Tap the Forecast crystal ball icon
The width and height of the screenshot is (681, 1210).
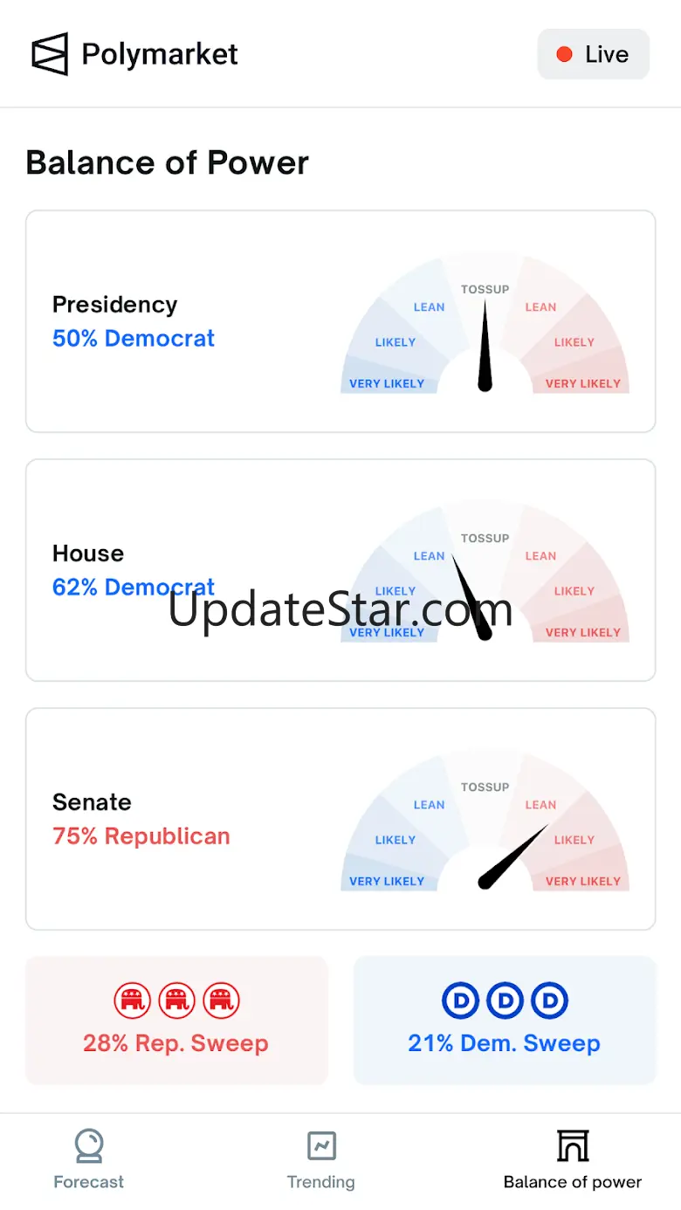coord(89,1145)
